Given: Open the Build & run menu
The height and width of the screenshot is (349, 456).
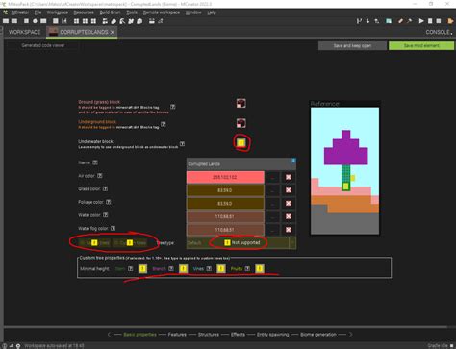Looking at the screenshot, I should [110, 12].
